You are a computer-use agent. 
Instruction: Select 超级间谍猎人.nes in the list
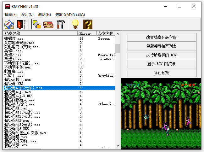(19, 100)
